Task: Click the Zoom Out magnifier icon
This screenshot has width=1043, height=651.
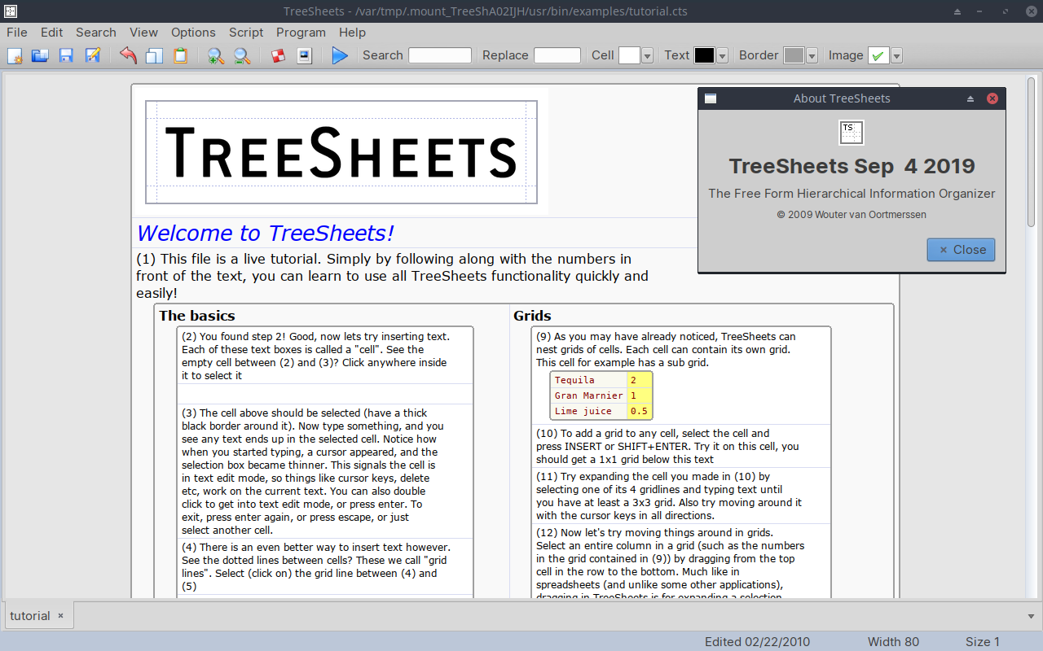Action: point(242,55)
